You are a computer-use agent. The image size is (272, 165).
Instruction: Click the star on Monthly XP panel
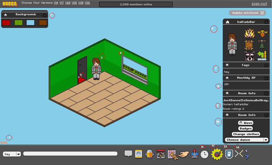[x=227, y=78]
